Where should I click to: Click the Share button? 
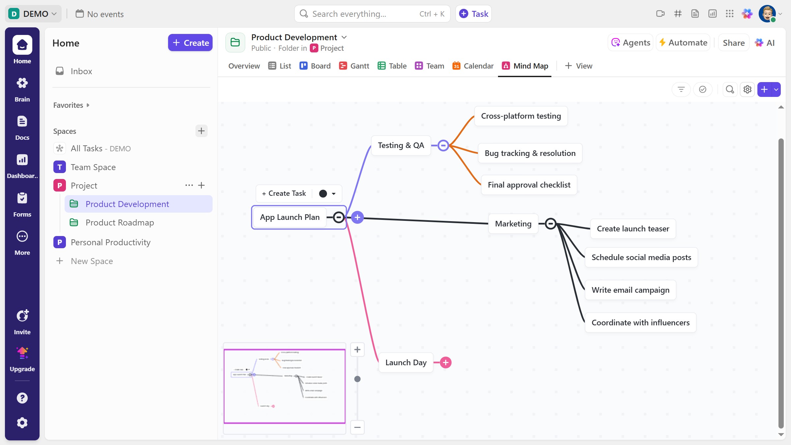click(733, 43)
